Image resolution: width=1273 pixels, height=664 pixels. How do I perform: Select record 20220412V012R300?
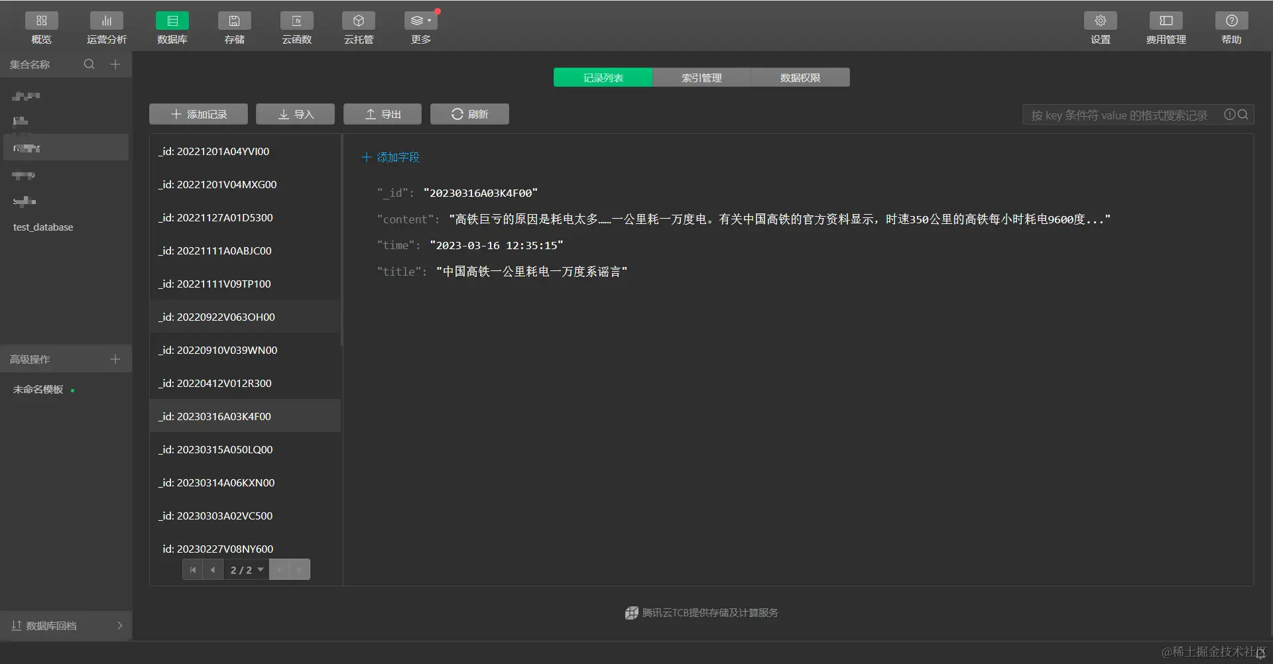tap(245, 383)
